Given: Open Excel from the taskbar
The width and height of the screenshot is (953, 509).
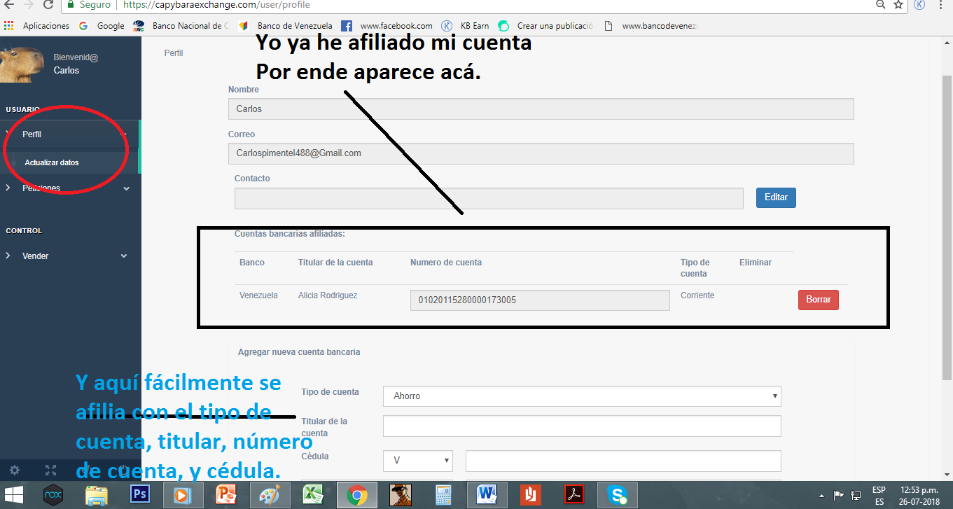Looking at the screenshot, I should 312,494.
